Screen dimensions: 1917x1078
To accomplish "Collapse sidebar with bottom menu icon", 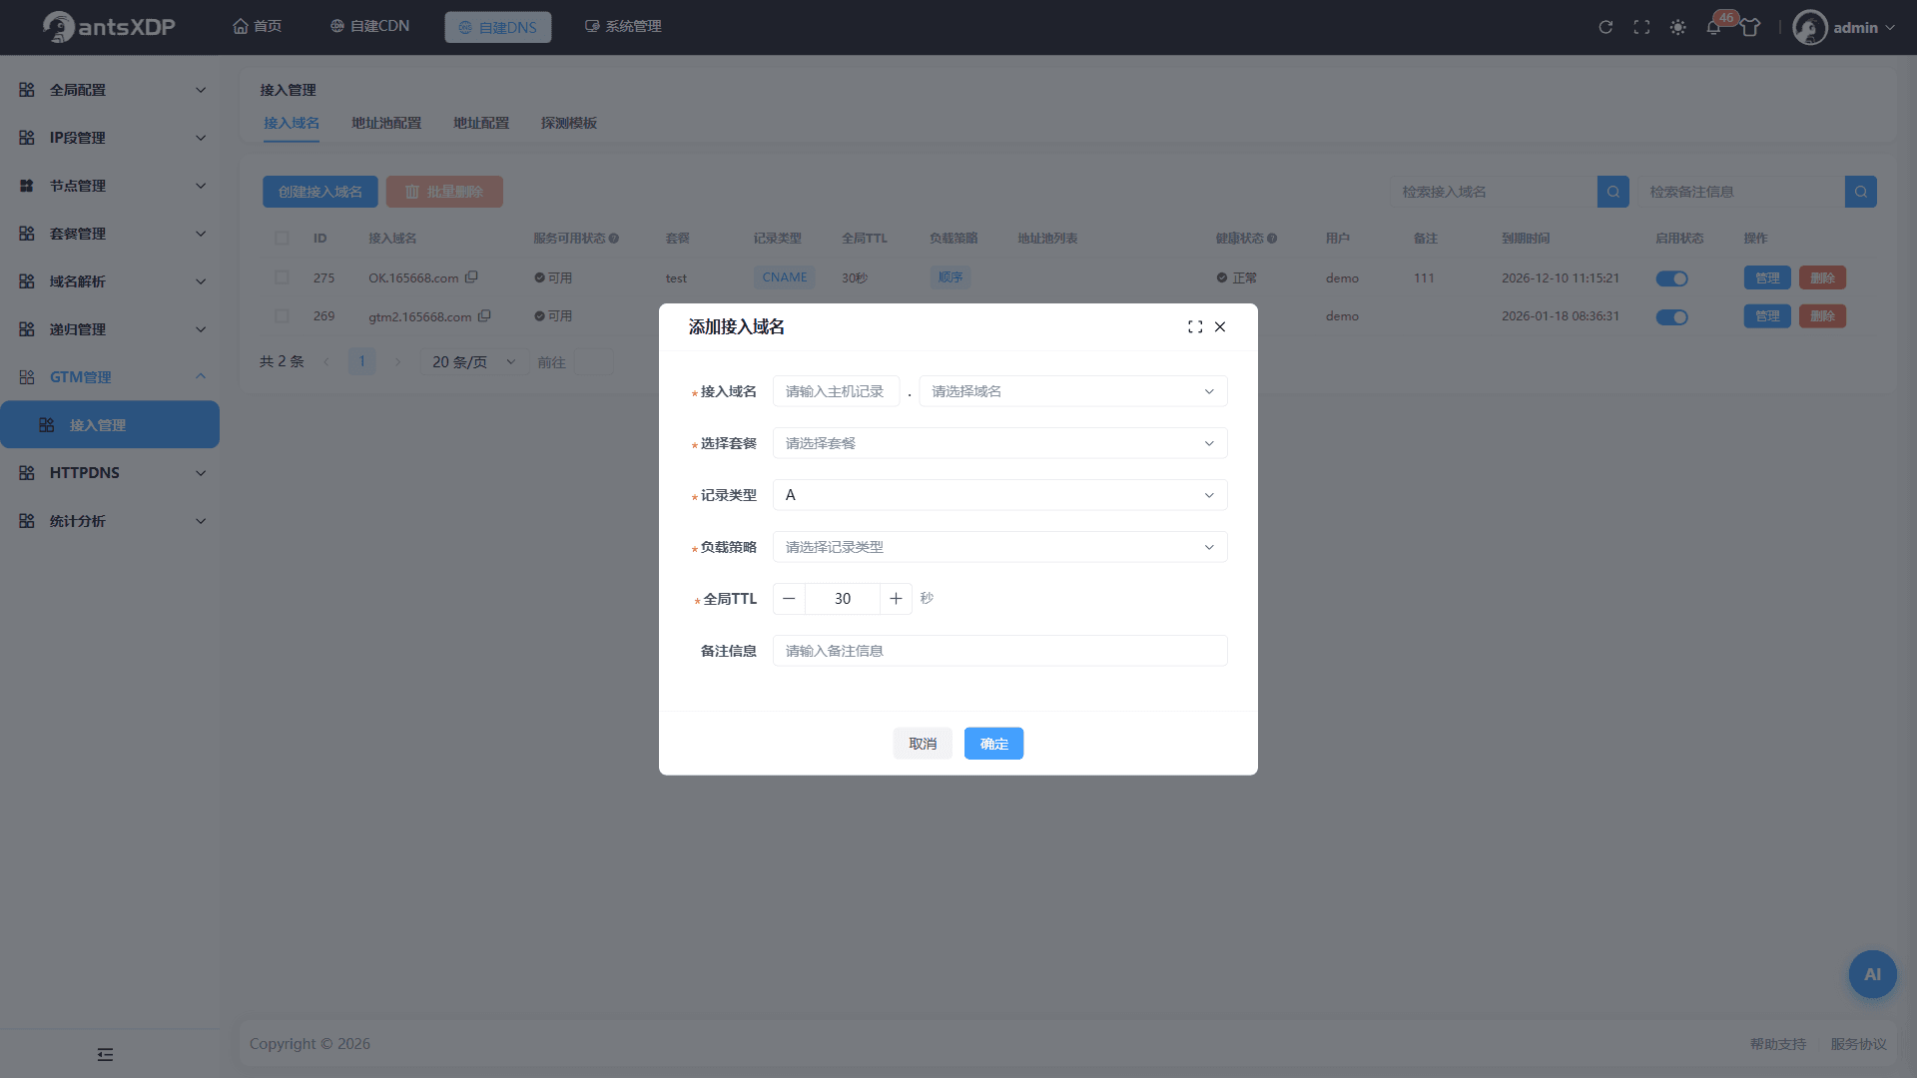I will (105, 1054).
